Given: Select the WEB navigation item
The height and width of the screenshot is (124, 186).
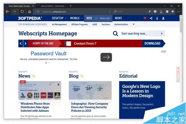Looking at the screenshot, I should (x=89, y=18).
